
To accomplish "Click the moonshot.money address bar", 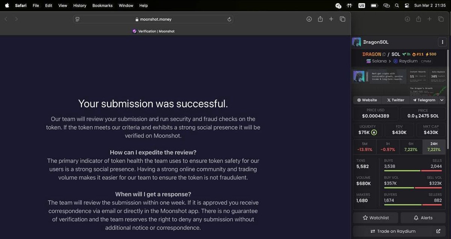I will [152, 19].
